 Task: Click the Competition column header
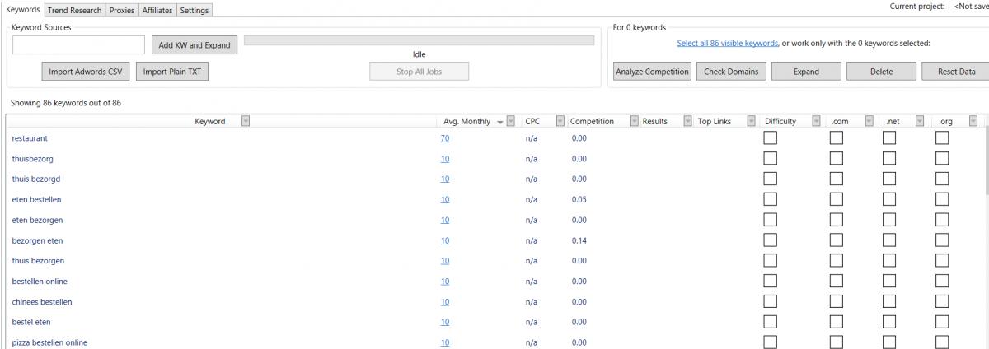coord(592,122)
